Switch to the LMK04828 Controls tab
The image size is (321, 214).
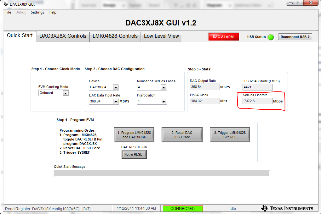(x=115, y=36)
